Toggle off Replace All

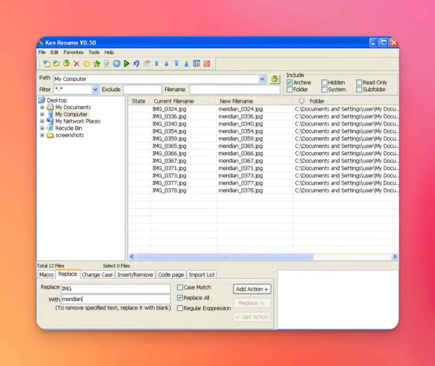pyautogui.click(x=180, y=298)
